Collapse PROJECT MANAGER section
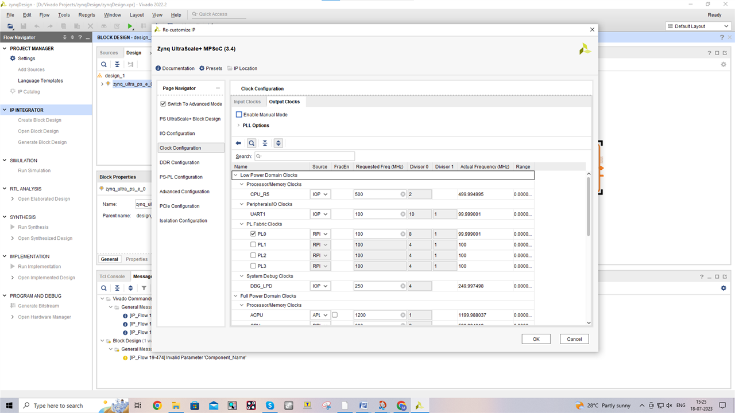The image size is (735, 413). [x=5, y=49]
